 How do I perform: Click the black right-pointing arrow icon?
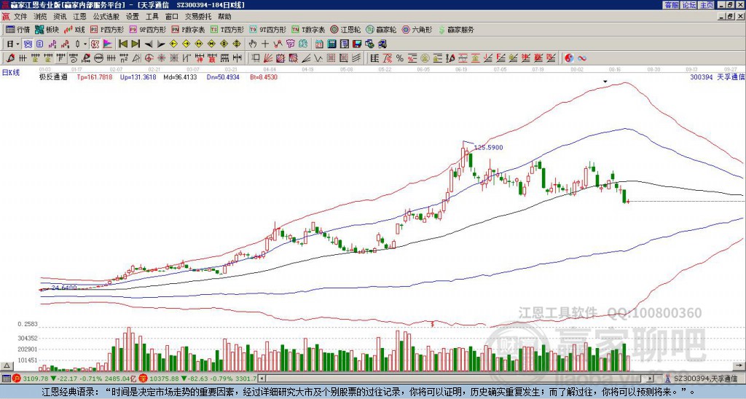pyautogui.click(x=161, y=44)
